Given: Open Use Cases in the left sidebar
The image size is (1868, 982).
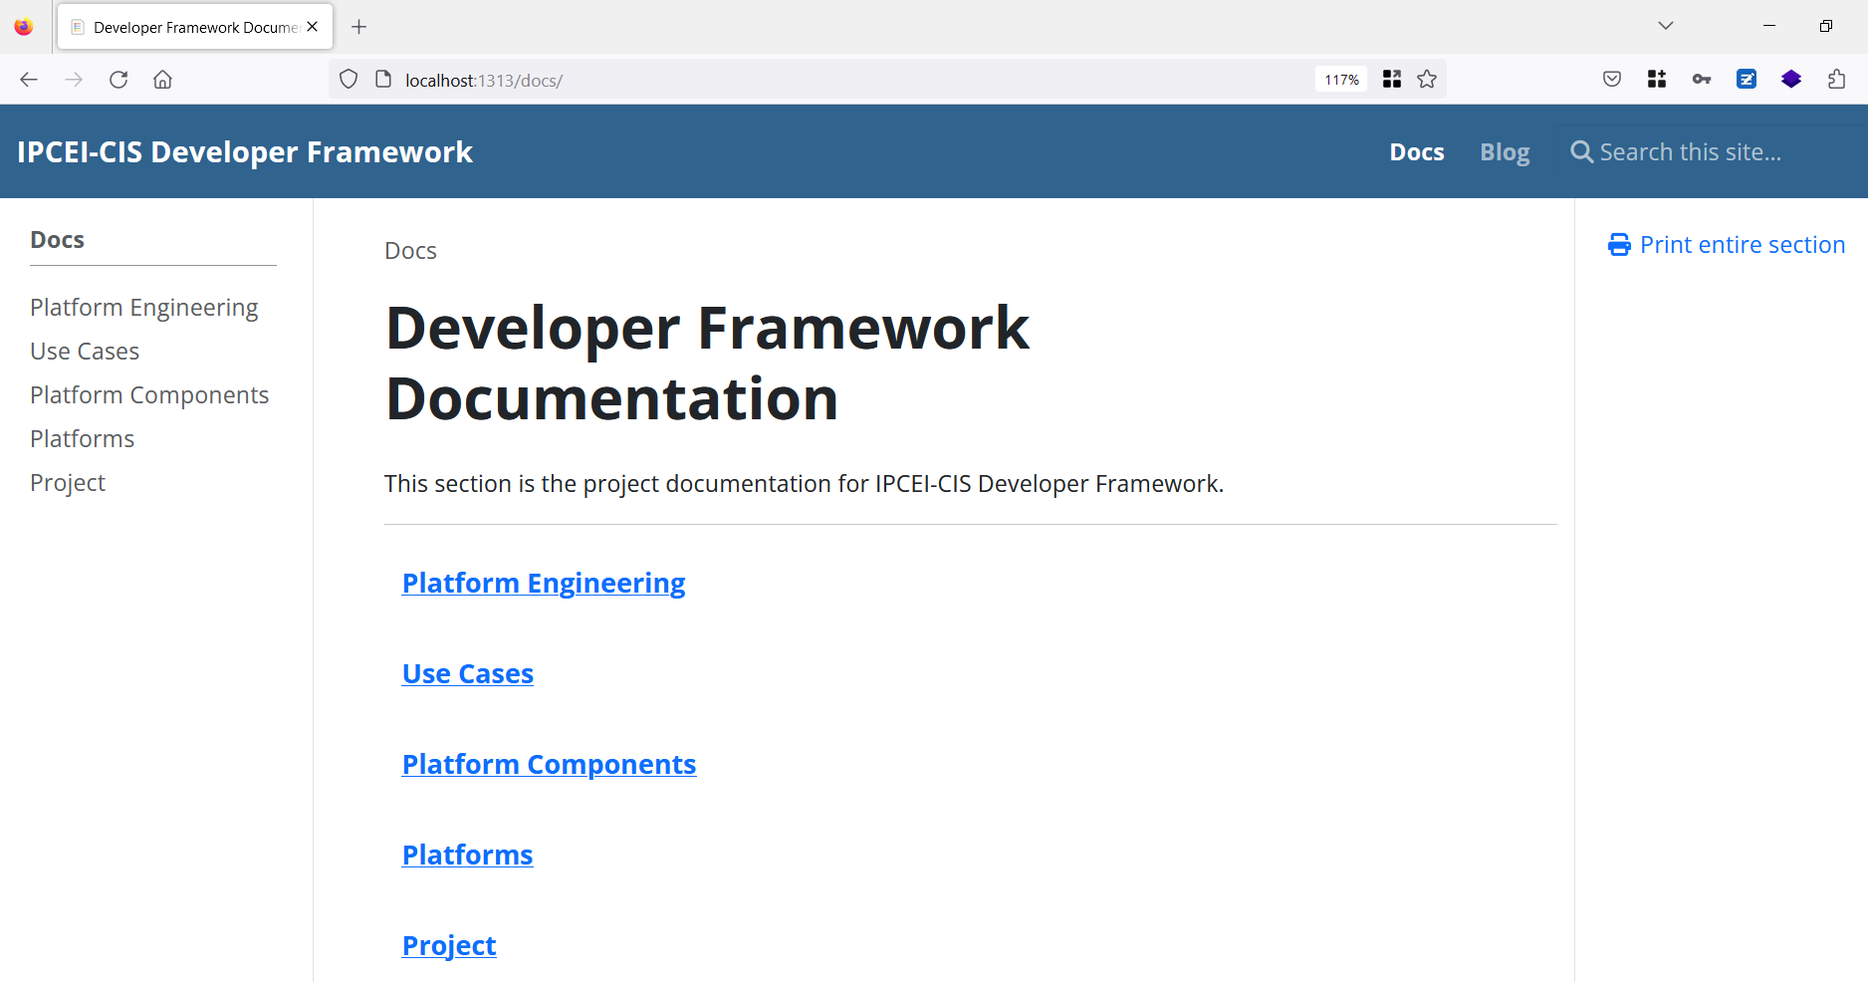Looking at the screenshot, I should tap(85, 352).
